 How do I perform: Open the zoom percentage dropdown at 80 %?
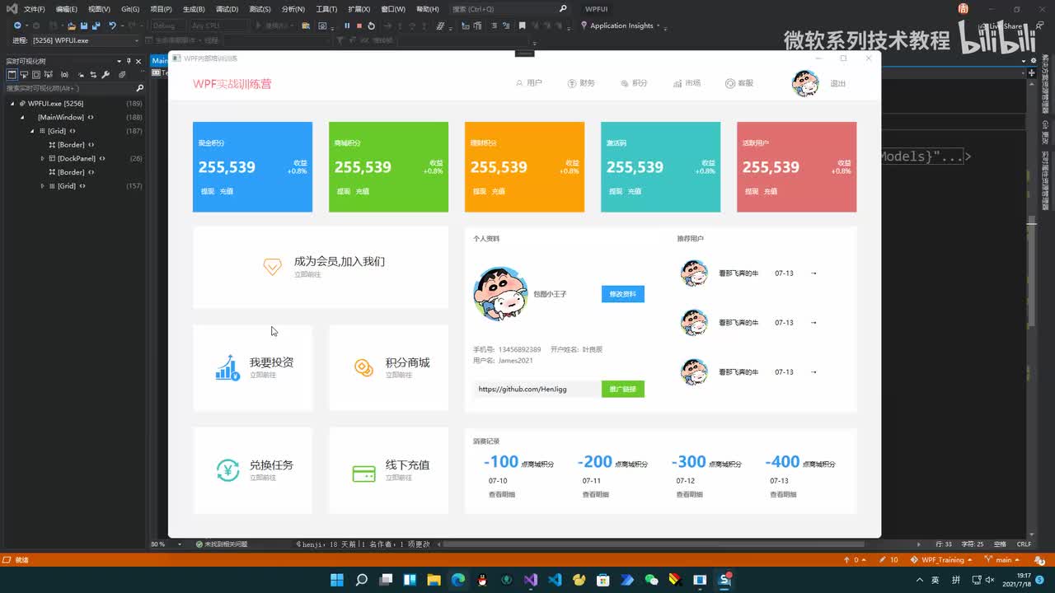coord(166,544)
